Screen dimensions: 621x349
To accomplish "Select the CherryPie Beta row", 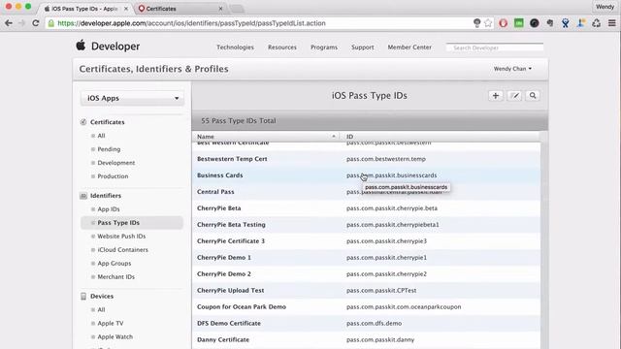I will pyautogui.click(x=367, y=208).
